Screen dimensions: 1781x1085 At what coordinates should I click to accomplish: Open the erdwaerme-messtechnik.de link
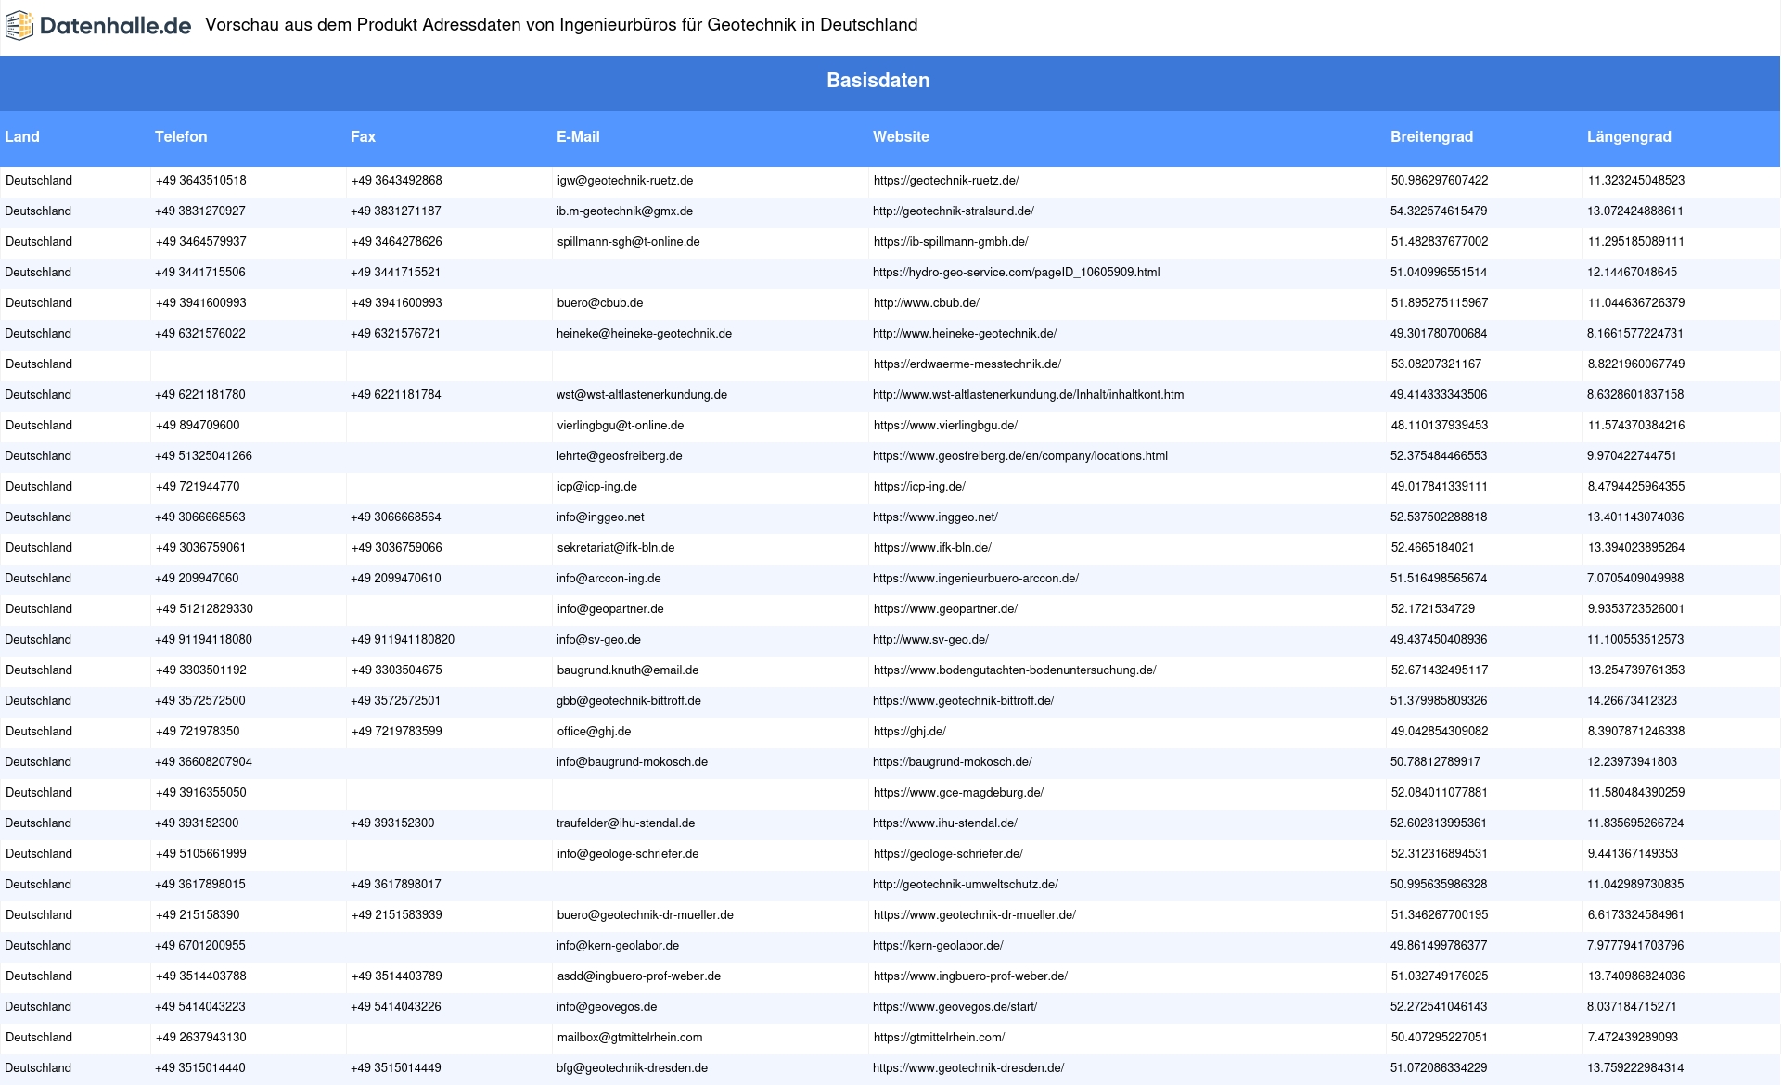coord(967,364)
